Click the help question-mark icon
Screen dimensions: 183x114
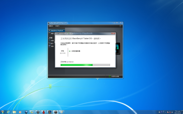[120, 26]
